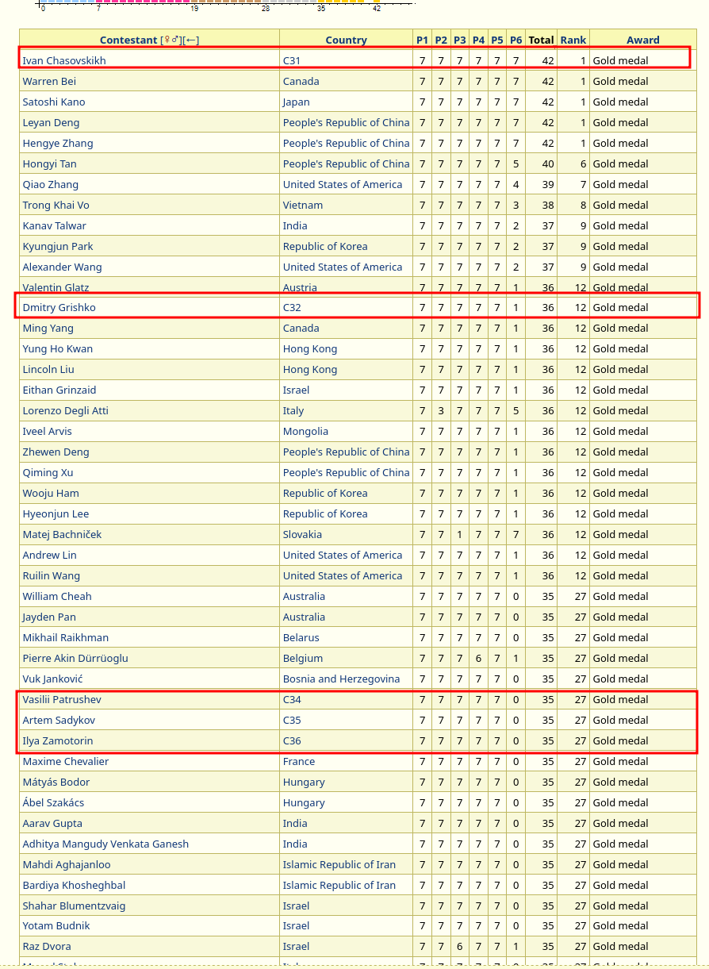Sort by the P1 column header
709x969 pixels.
click(x=422, y=40)
